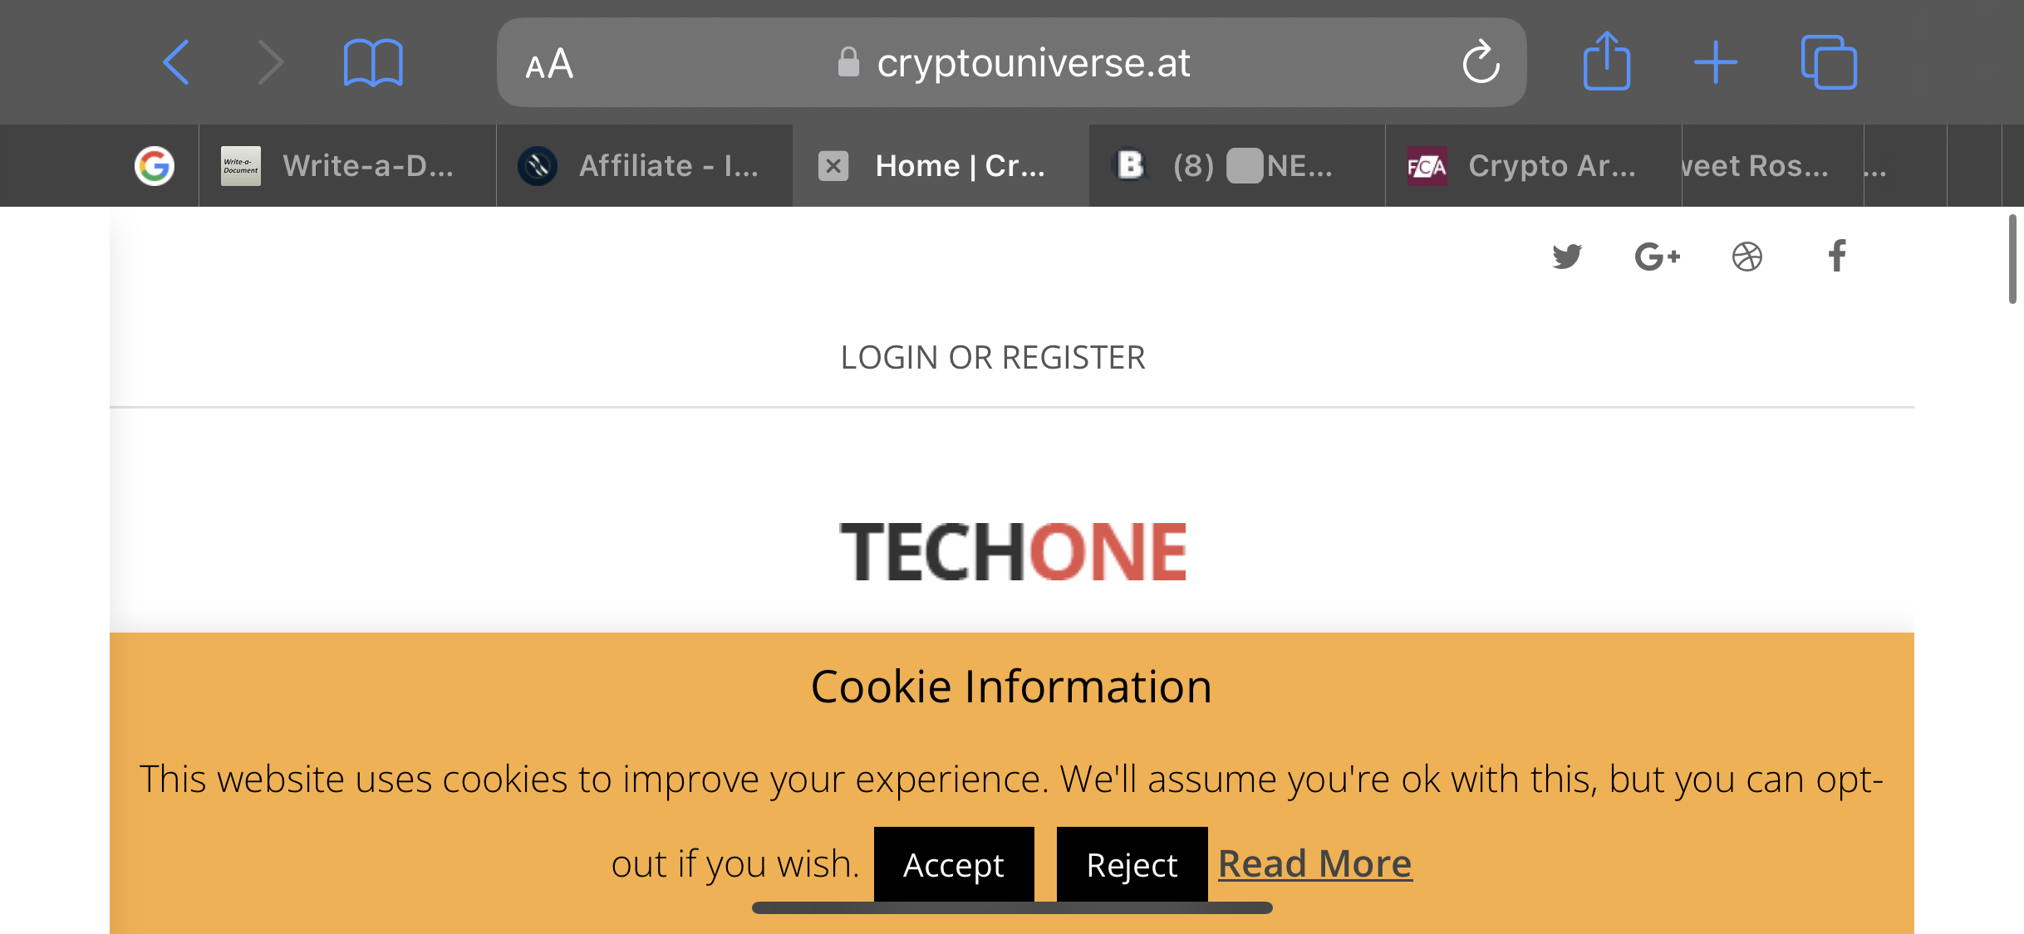Switch to the Crypto Ar... tab

coord(1533,166)
